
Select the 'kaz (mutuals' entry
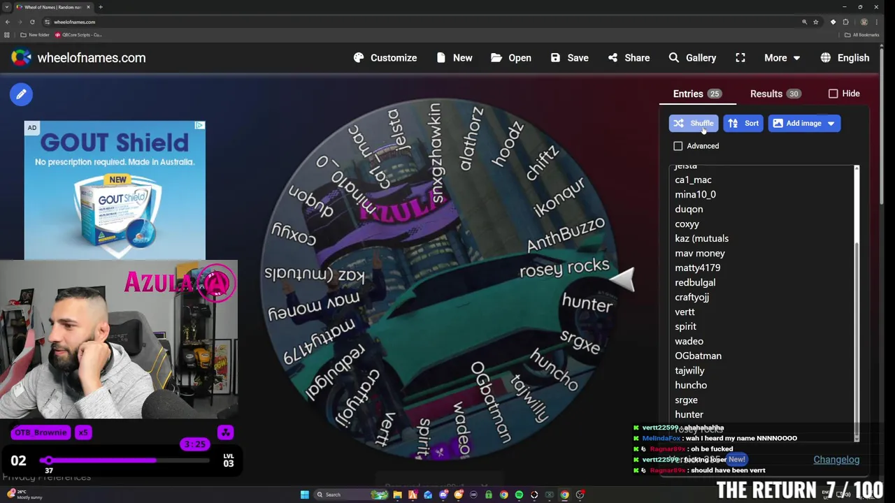(x=701, y=238)
